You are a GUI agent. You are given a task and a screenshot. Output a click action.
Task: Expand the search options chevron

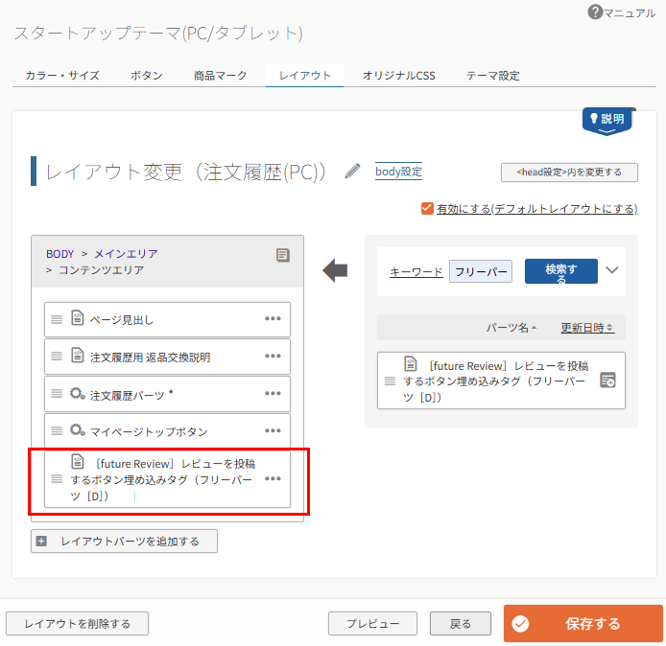pos(612,269)
